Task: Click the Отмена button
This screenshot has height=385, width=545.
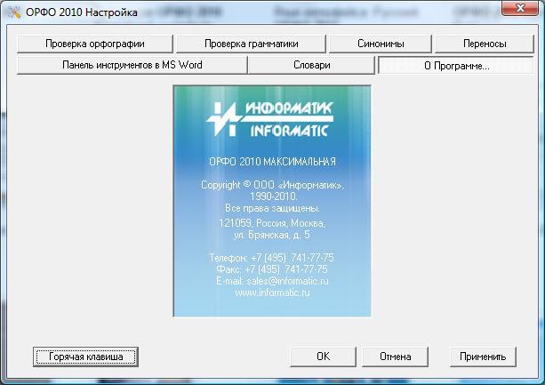Action: click(395, 357)
